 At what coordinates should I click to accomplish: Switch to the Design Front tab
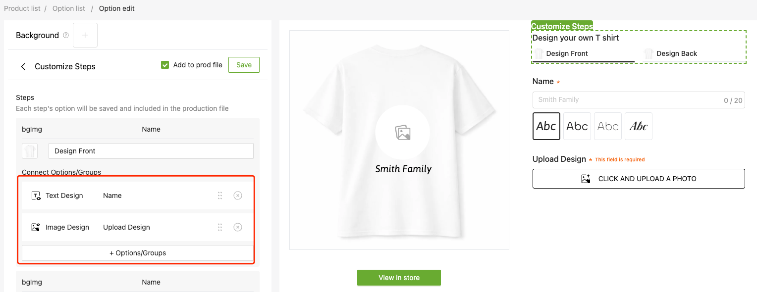click(x=567, y=53)
